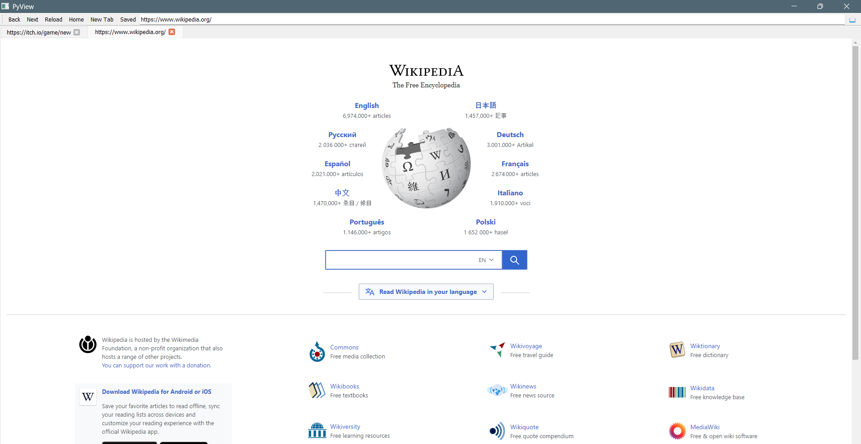This screenshot has height=444, width=861.
Task: Click the text "3.001.000+ Artikel"
Action: pyautogui.click(x=510, y=145)
